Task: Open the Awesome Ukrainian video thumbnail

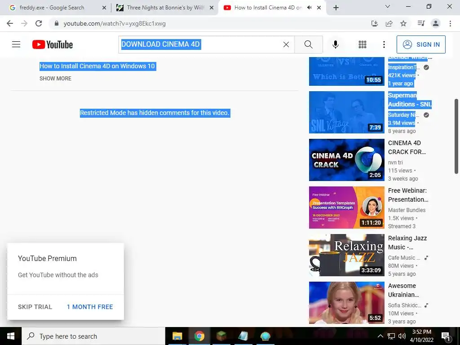Action: point(346,303)
